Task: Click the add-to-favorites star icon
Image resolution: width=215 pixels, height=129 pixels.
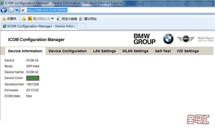Action: (24, 19)
